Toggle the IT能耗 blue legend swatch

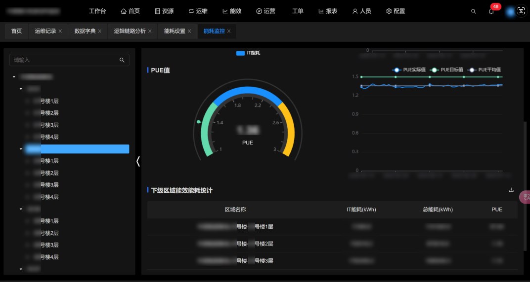pos(240,53)
